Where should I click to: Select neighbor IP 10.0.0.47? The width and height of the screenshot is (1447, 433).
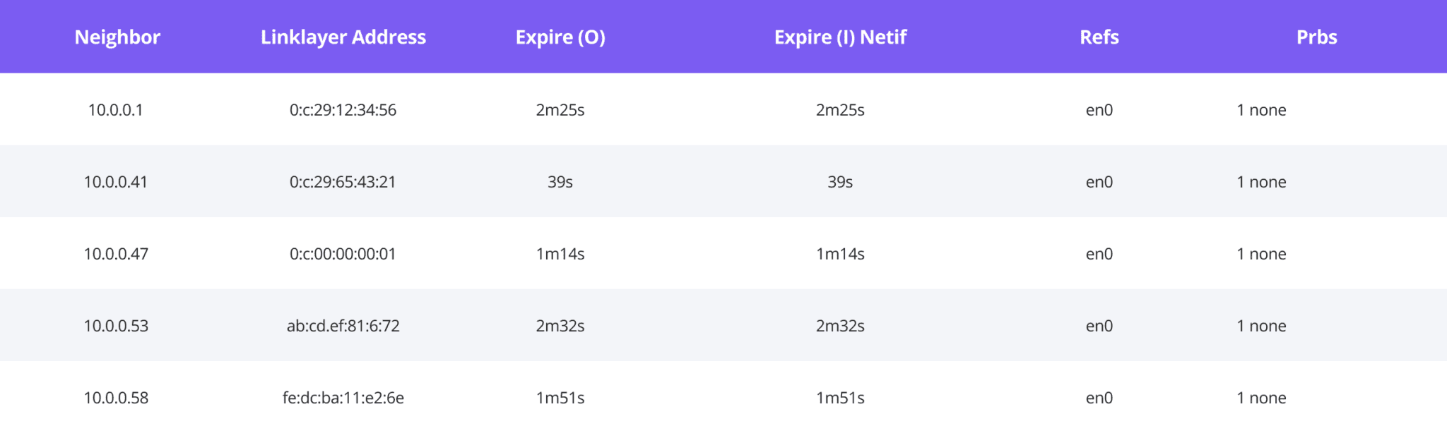coord(116,254)
